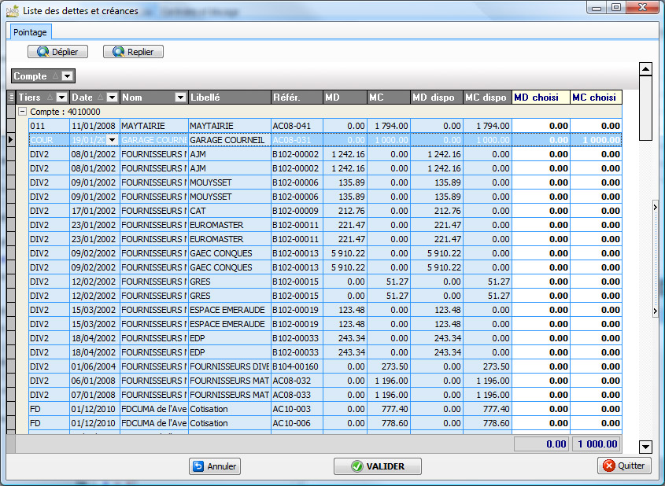Image resolution: width=665 pixels, height=486 pixels.
Task: Select the reference cell AC08-033
Action: 297,395
